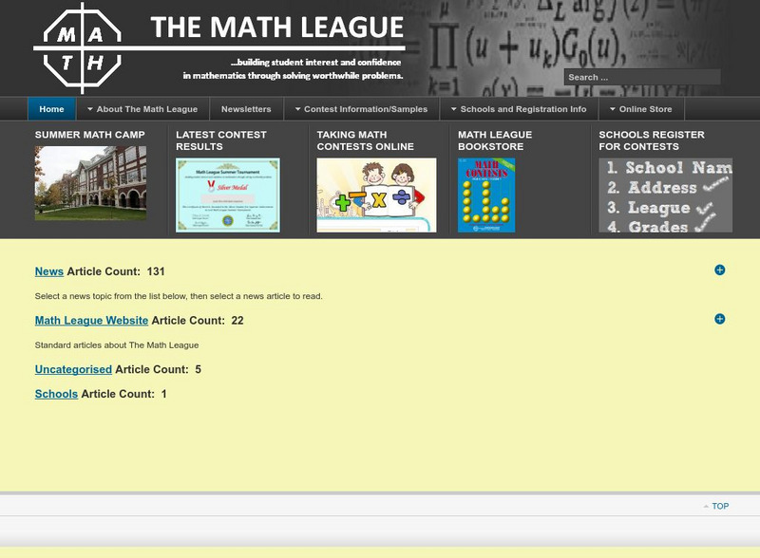This screenshot has height=558, width=760.
Task: Open the Contest Information/Samples dropdown menu
Action: point(362,109)
